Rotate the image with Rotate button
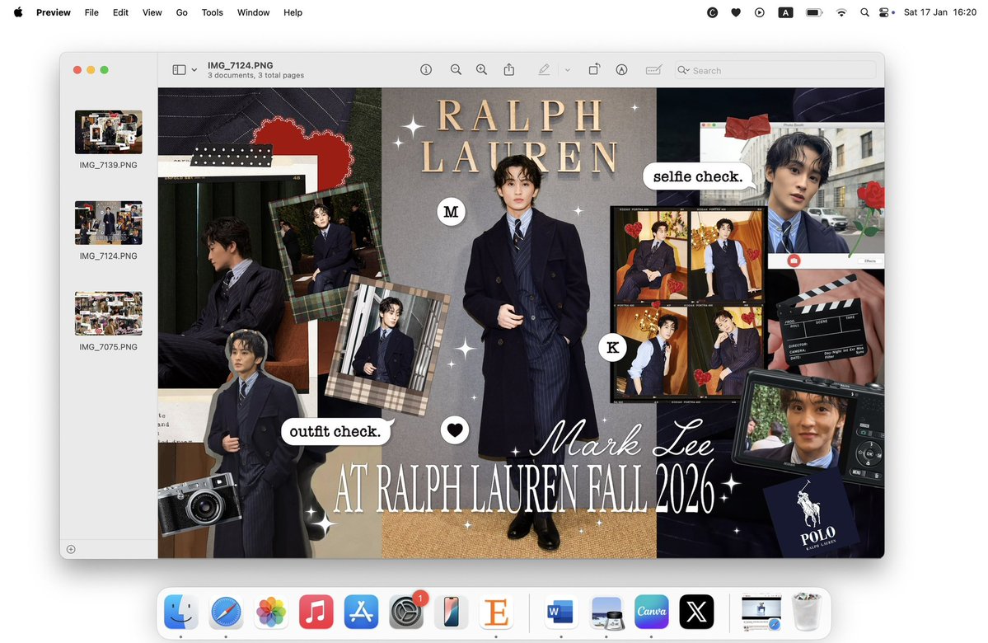Viewport: 988px width, 643px height. click(x=594, y=70)
